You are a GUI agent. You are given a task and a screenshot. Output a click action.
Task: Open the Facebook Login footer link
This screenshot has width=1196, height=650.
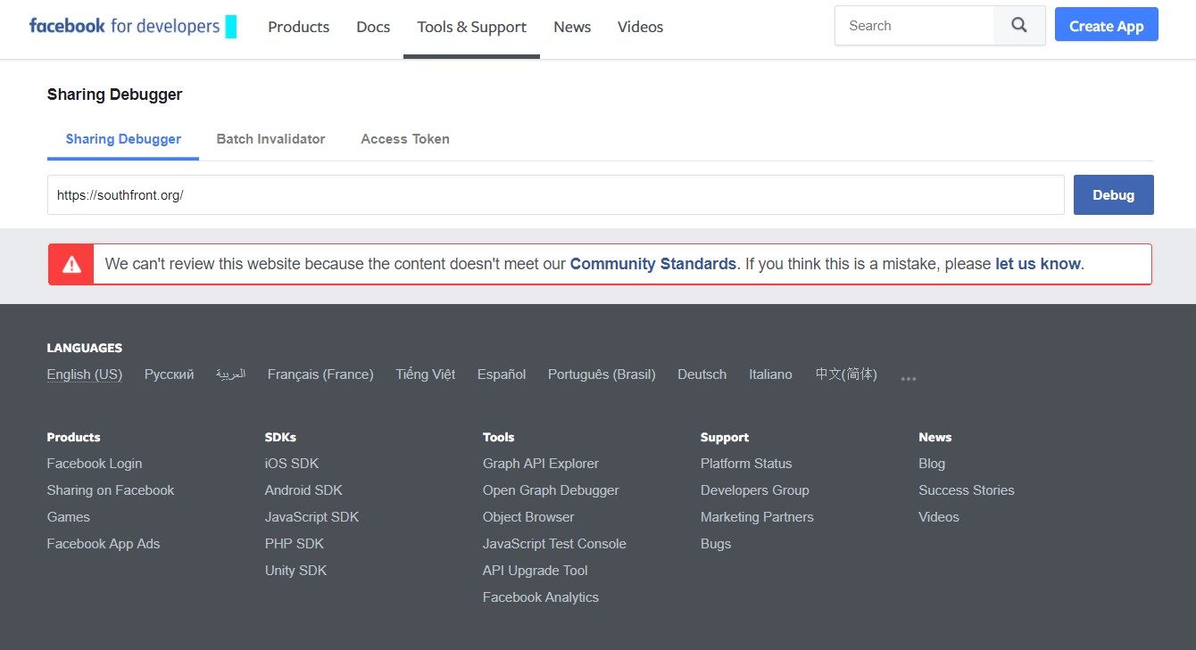(94, 464)
